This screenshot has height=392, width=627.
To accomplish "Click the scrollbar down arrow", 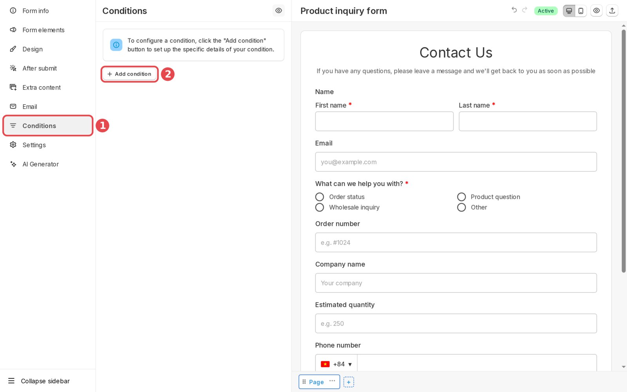I will pyautogui.click(x=623, y=367).
